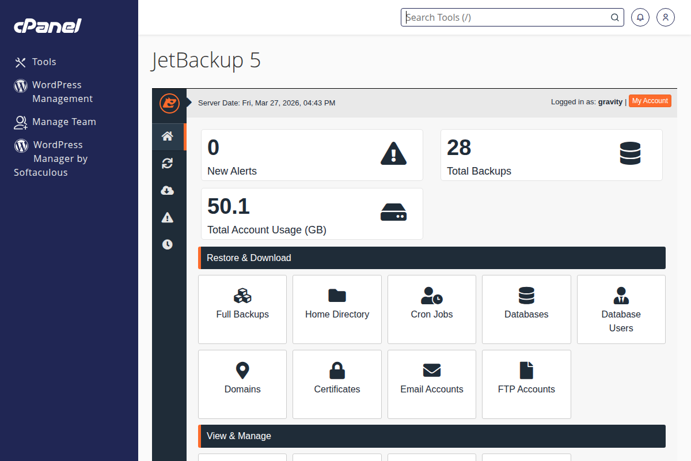Click the disk drive usage icon
This screenshot has height=461, width=691.
tap(394, 212)
